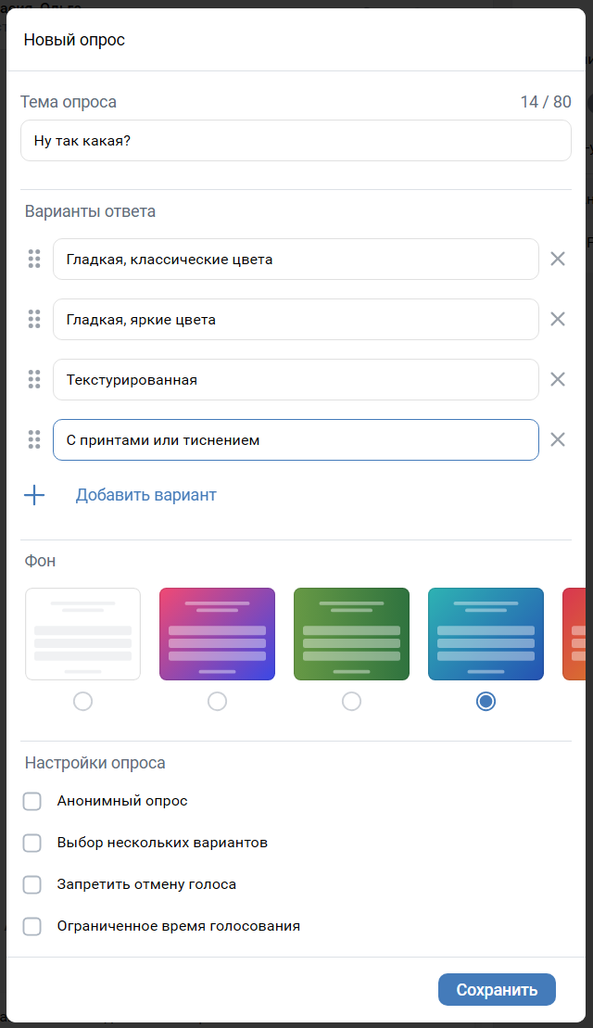
Task: Choose the green background radio button
Action: 351,702
